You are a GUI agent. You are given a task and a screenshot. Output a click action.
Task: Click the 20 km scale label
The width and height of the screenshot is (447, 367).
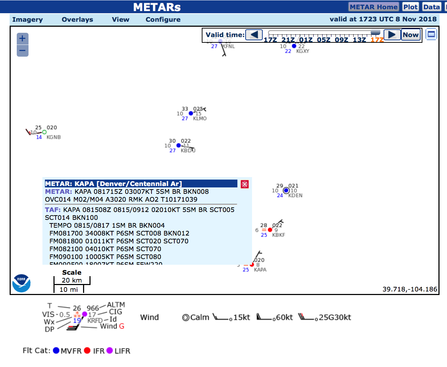[x=72, y=280]
